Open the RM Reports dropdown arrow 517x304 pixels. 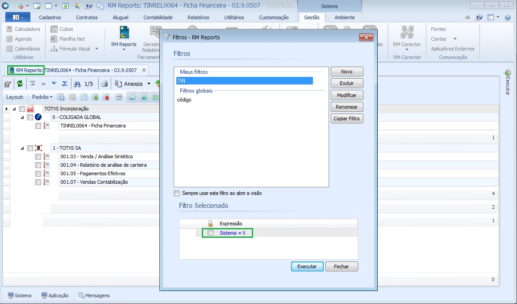pos(124,50)
